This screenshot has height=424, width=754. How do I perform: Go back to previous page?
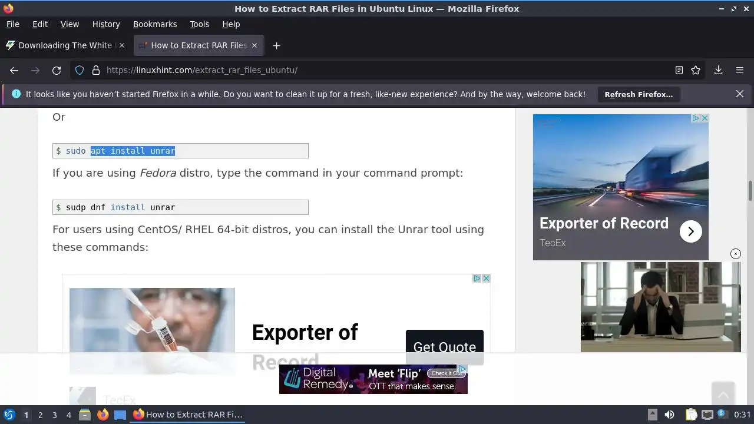click(x=14, y=70)
